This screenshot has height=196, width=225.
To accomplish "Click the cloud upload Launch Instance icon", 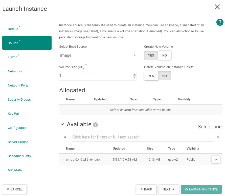I will click(x=186, y=189).
